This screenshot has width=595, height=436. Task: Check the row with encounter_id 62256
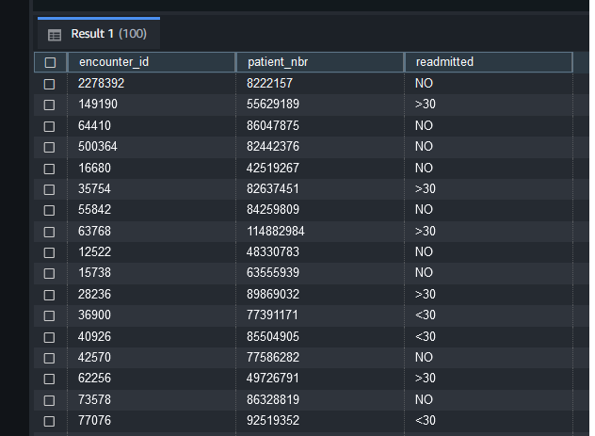tap(49, 379)
